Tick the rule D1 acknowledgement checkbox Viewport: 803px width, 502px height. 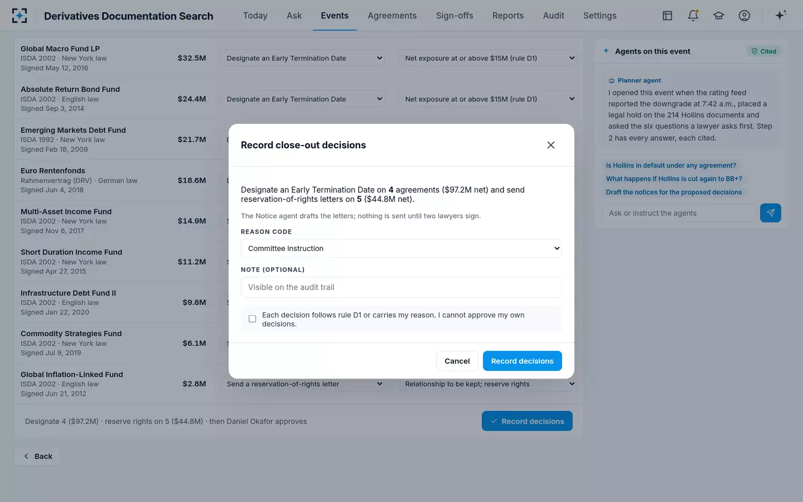253,319
